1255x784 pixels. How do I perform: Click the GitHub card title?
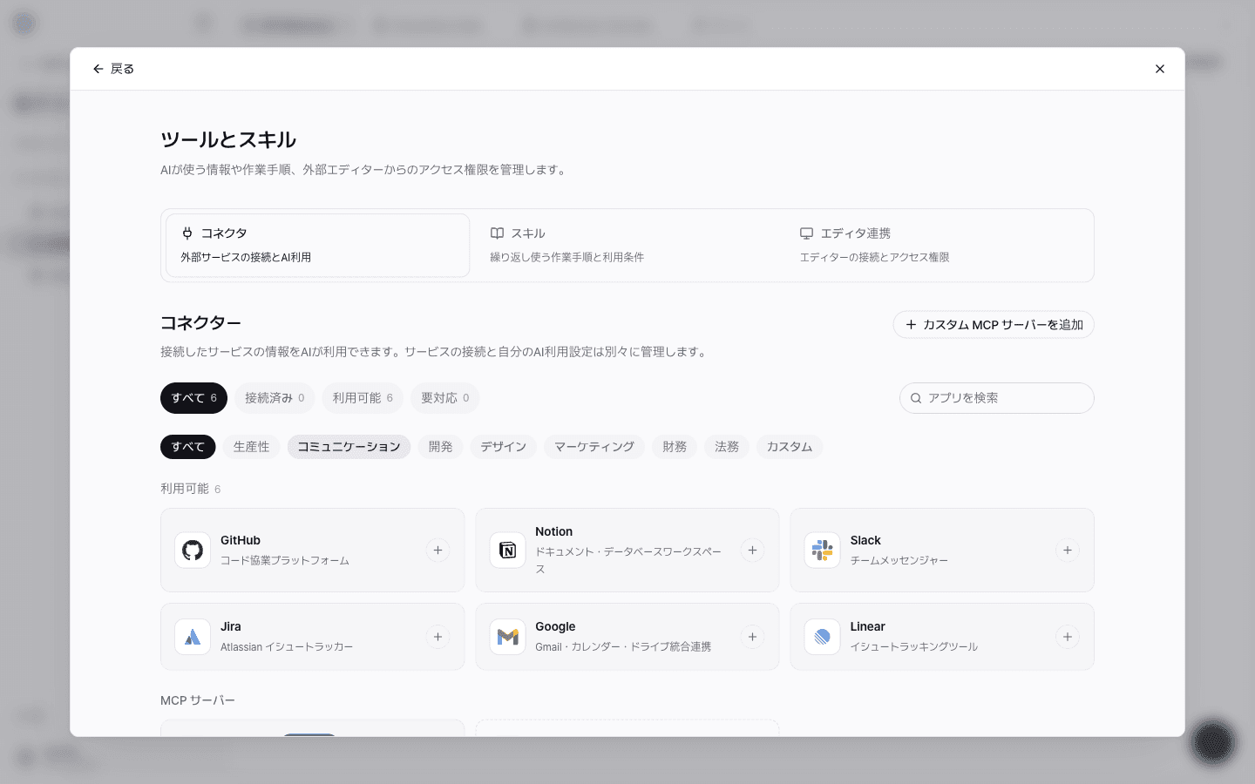241,540
